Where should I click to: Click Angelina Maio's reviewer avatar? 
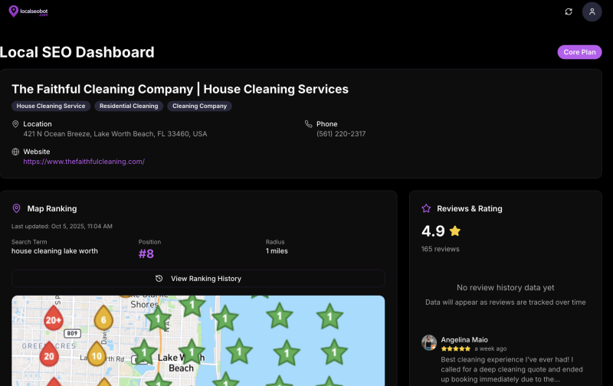(x=429, y=342)
